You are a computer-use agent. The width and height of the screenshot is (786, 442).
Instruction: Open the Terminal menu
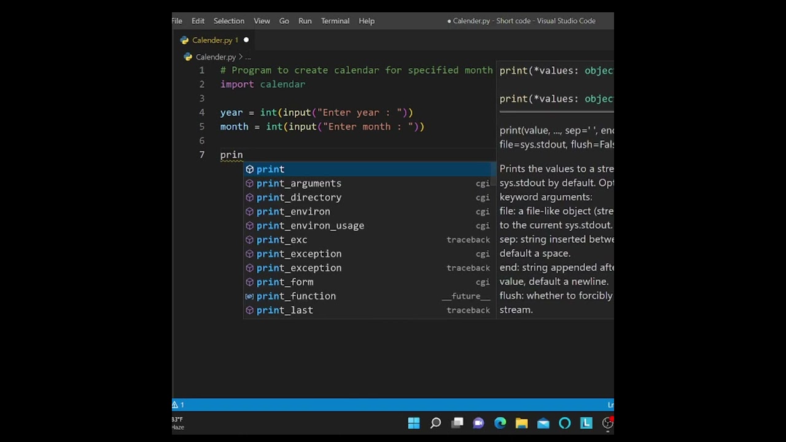[335, 21]
